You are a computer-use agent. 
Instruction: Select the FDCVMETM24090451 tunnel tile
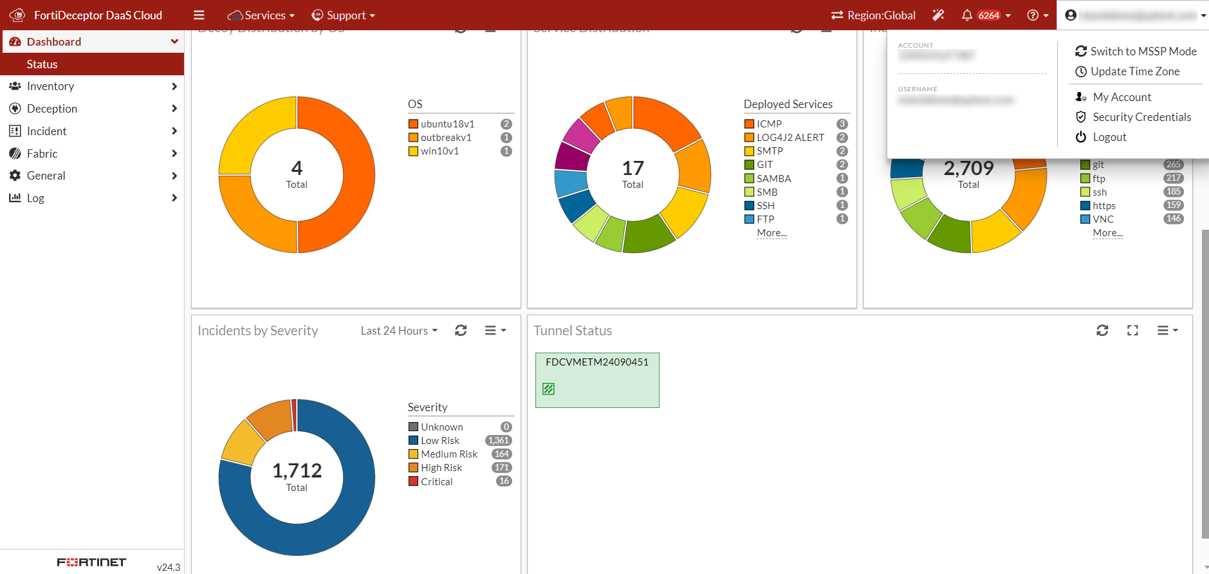597,380
